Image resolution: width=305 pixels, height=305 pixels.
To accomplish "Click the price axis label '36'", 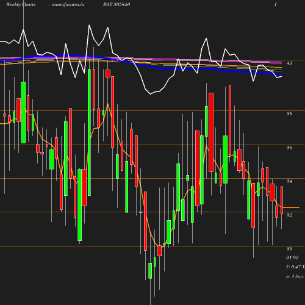I will tap(290, 148).
